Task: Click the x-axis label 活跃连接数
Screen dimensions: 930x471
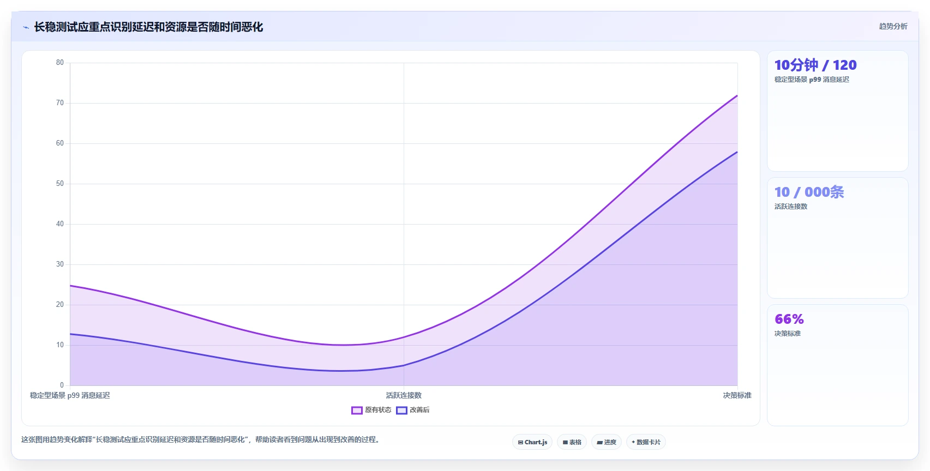Action: [404, 395]
